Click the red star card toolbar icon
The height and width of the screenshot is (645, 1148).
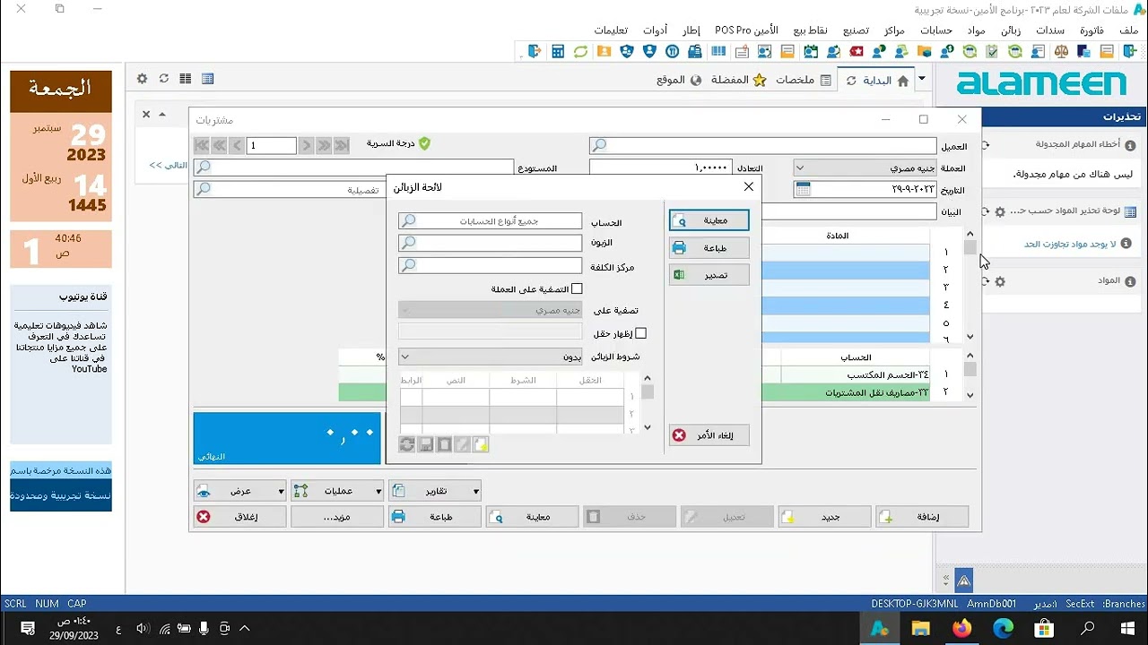pyautogui.click(x=857, y=52)
